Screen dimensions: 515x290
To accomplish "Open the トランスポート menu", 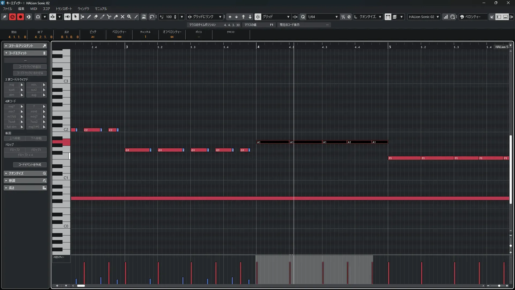I will [64, 9].
